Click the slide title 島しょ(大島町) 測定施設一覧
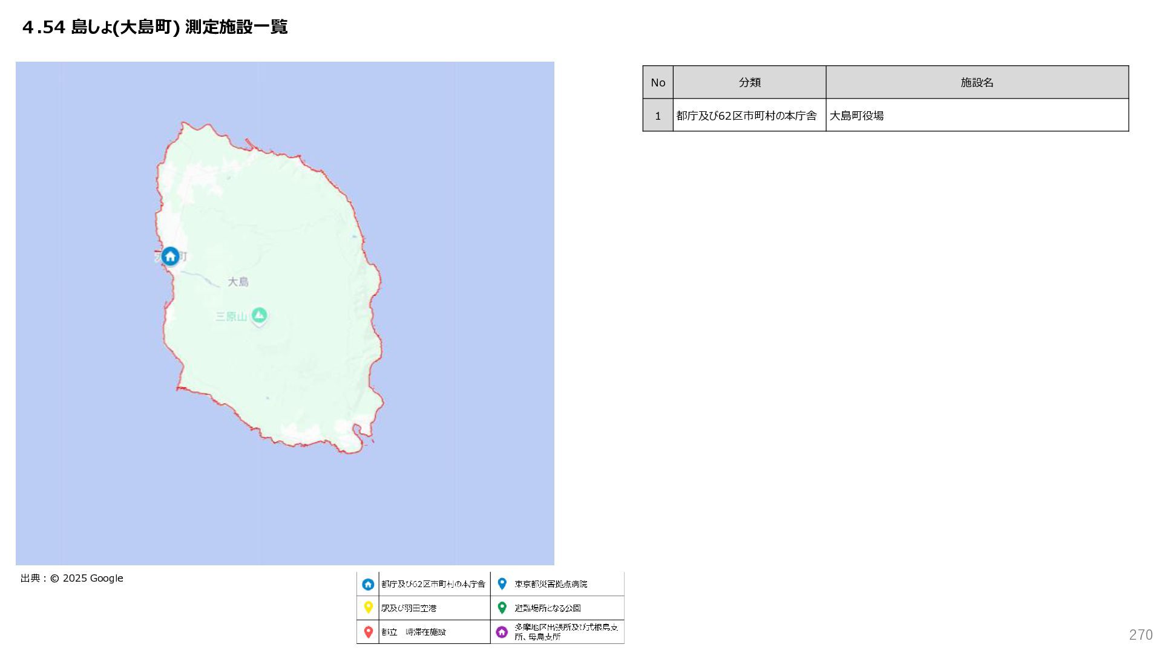This screenshot has width=1162, height=653. pyautogui.click(x=155, y=27)
